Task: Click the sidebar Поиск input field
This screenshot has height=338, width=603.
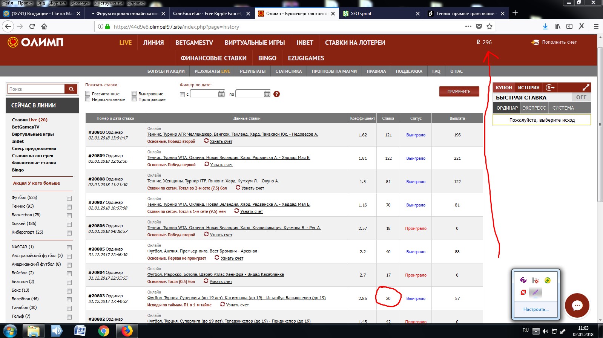Action: pos(36,89)
